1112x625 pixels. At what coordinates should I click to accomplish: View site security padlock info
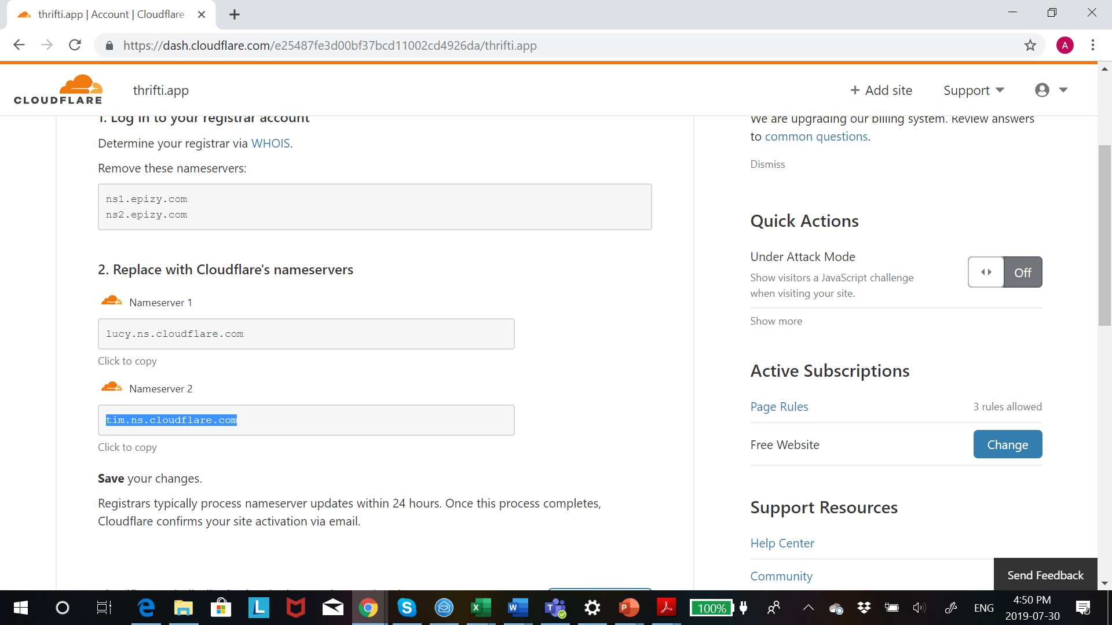[x=109, y=45]
